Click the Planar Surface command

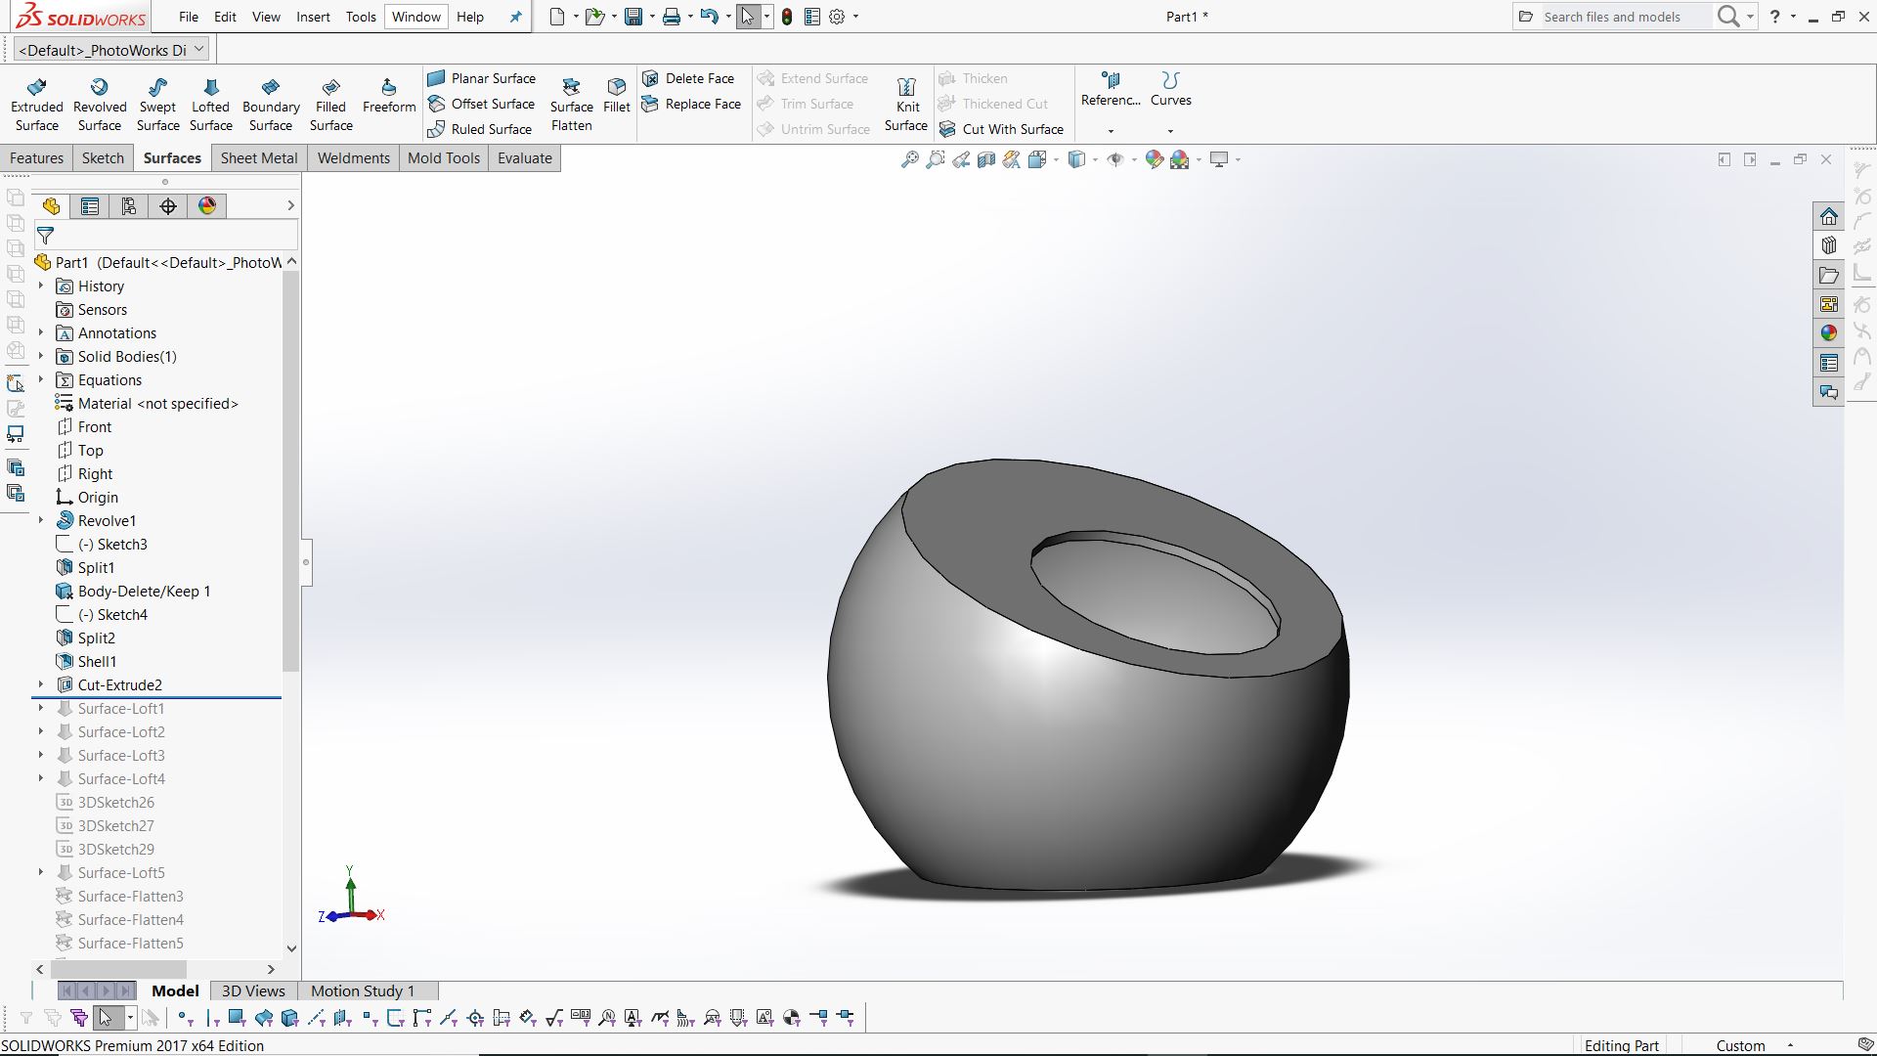(x=482, y=78)
